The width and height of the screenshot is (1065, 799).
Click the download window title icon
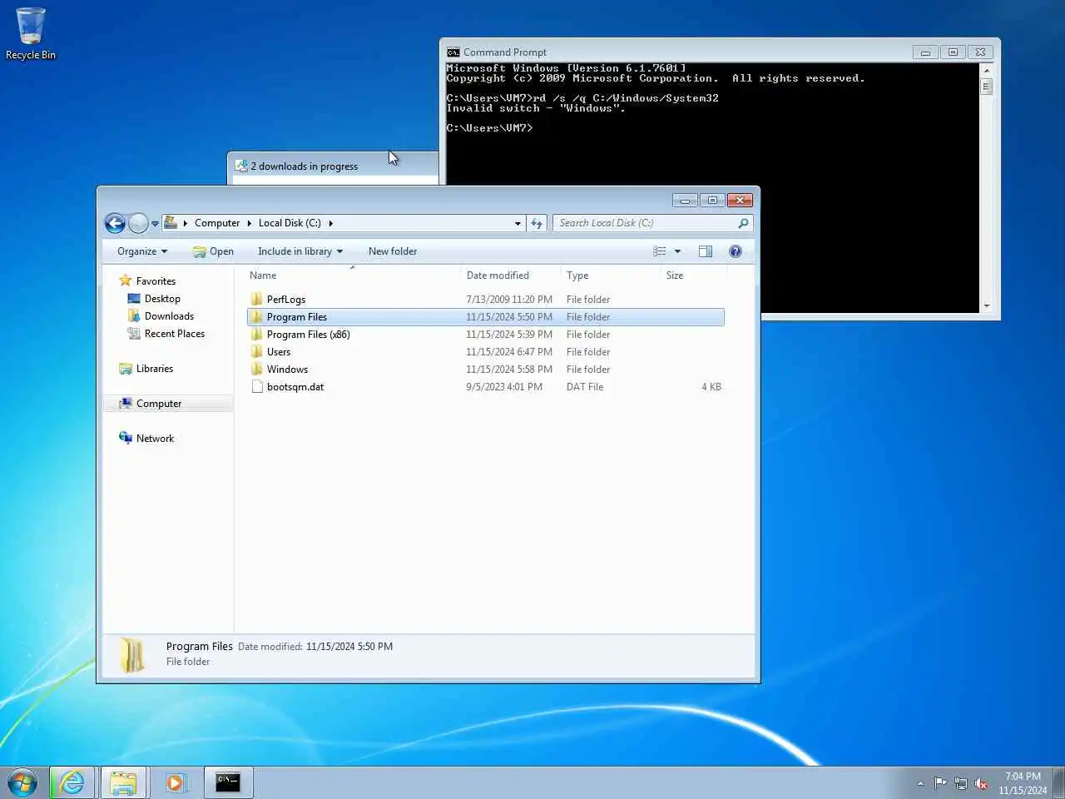241,166
